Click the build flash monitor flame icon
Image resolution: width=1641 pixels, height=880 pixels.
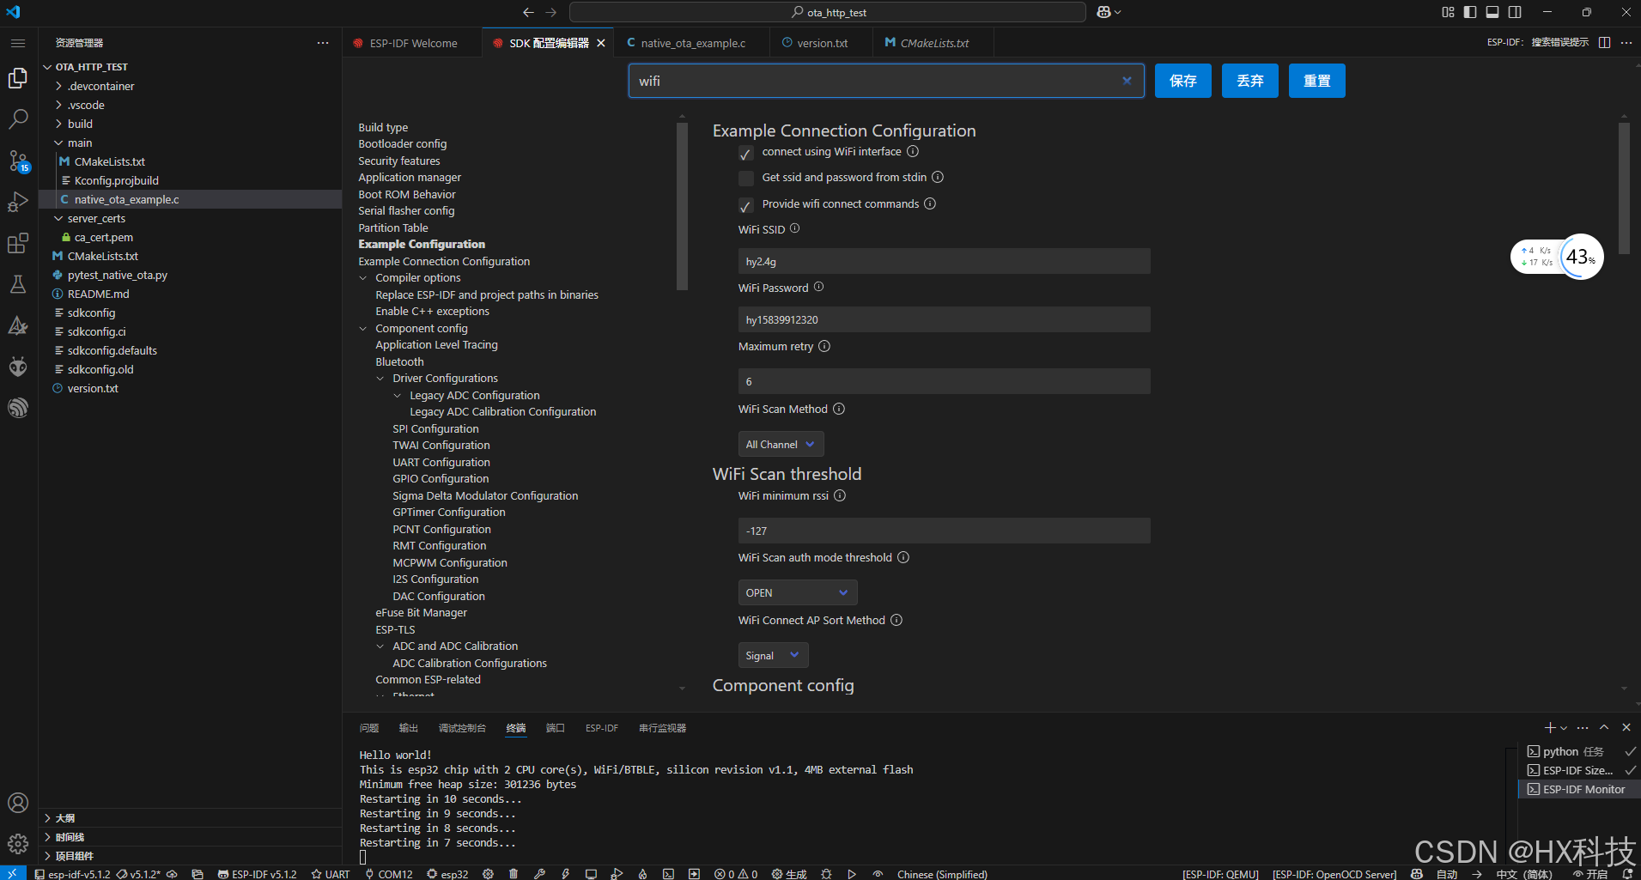pyautogui.click(x=642, y=874)
